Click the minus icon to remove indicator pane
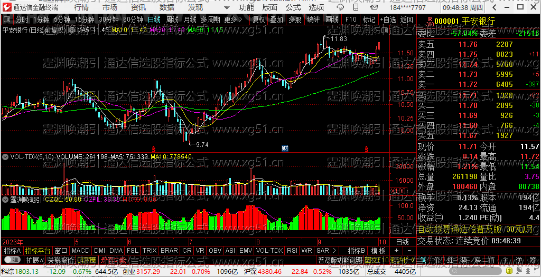The image size is (541, 277). pyautogui.click(x=409, y=251)
